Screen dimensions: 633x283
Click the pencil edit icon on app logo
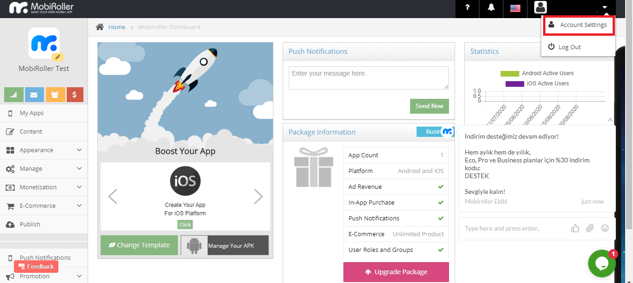pyautogui.click(x=57, y=57)
